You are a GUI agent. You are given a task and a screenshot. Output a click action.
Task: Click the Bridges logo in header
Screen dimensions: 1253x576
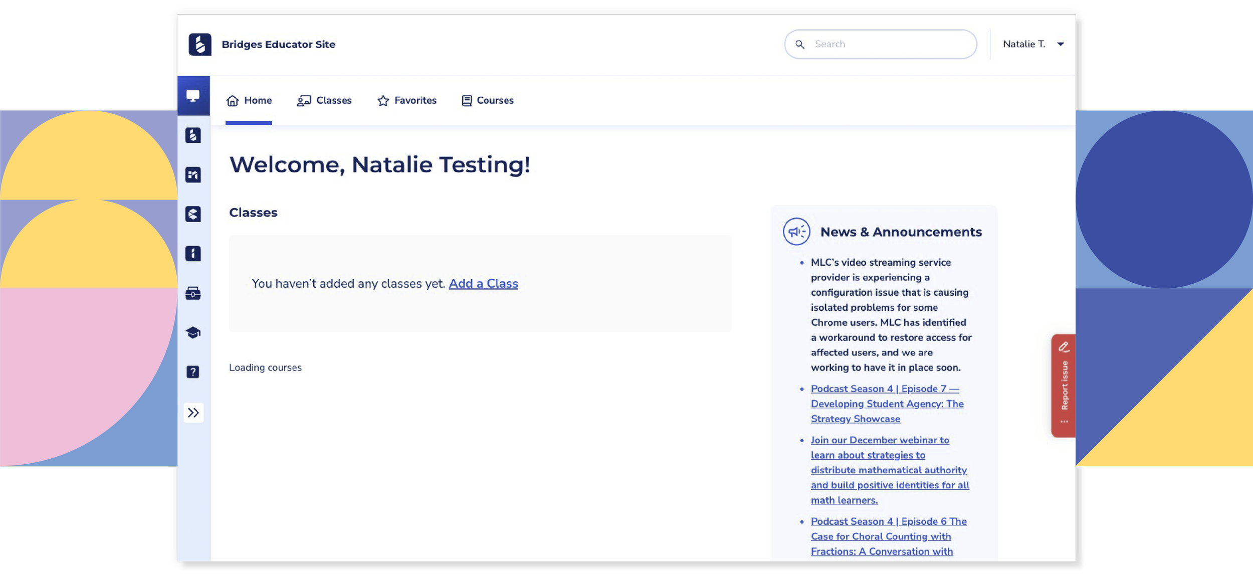199,44
